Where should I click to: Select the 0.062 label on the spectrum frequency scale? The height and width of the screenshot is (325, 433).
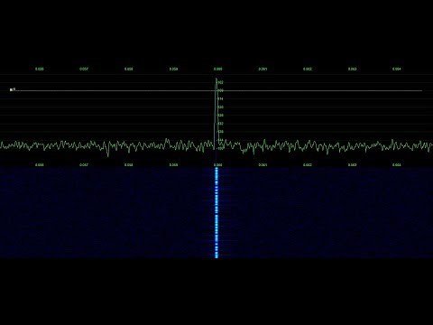(x=308, y=70)
